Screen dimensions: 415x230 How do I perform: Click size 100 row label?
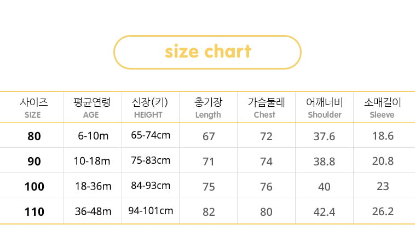34,187
